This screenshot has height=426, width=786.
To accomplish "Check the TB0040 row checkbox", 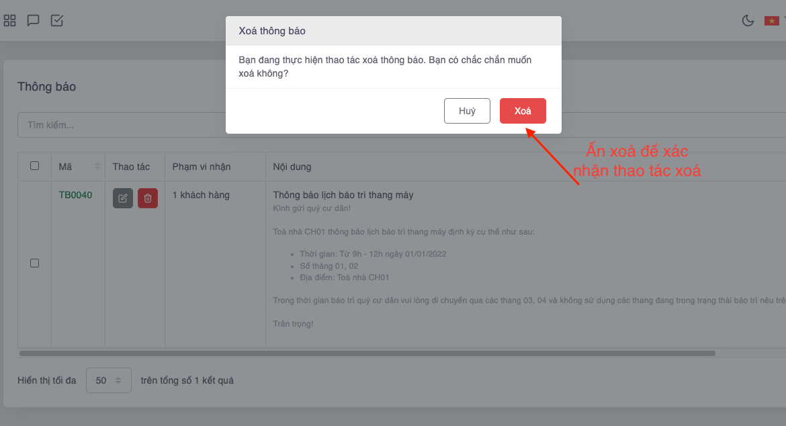I will tap(34, 263).
